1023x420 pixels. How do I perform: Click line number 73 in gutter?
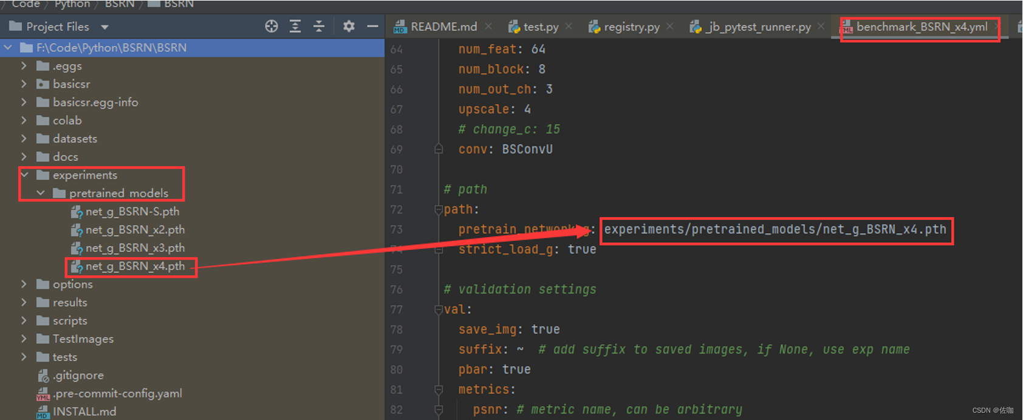[396, 229]
